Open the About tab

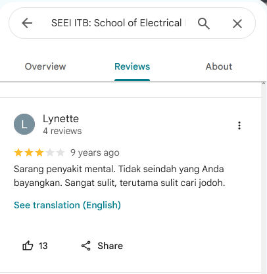pos(219,66)
